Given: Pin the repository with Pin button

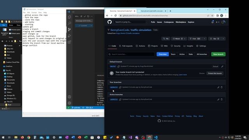Looking at the screenshot, I should (166, 39).
